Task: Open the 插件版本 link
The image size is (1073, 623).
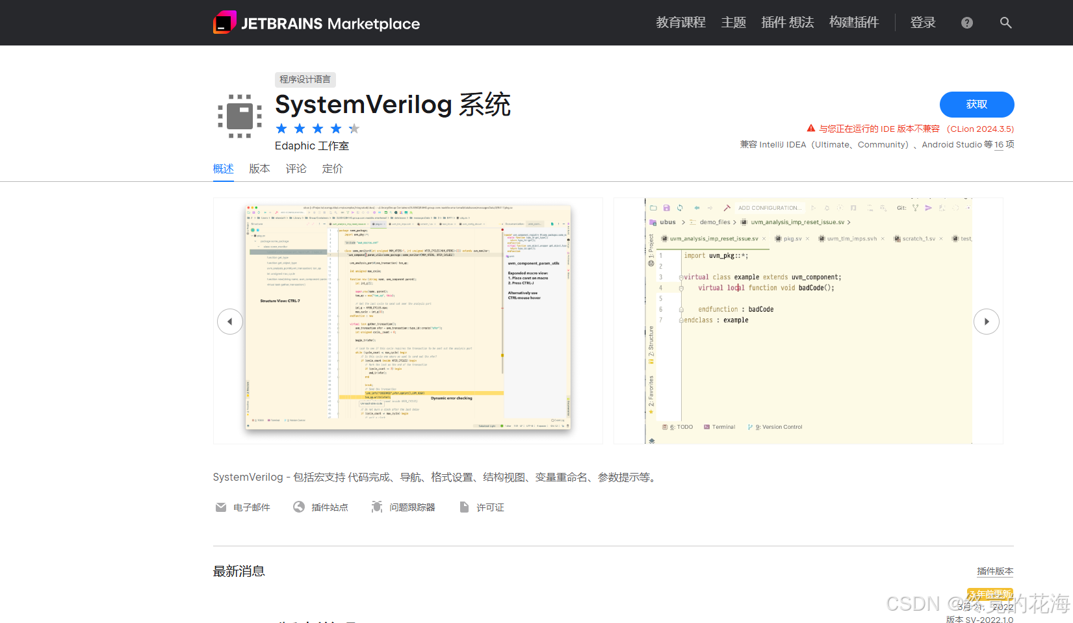Action: [x=996, y=571]
